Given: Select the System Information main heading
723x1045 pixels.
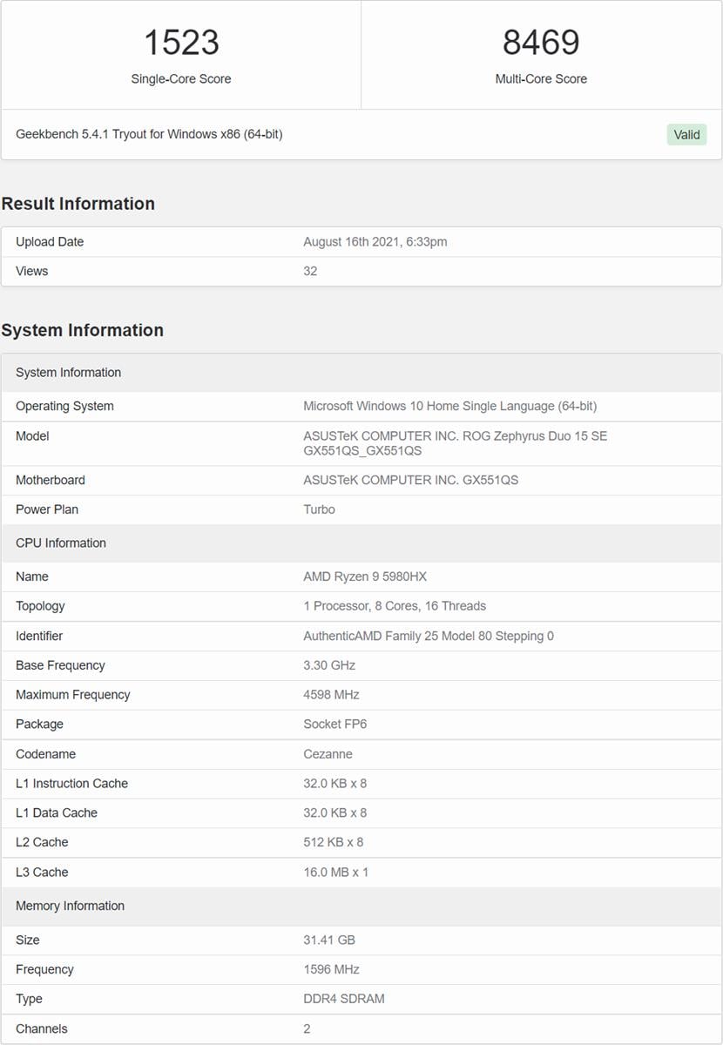Looking at the screenshot, I should pos(83,330).
